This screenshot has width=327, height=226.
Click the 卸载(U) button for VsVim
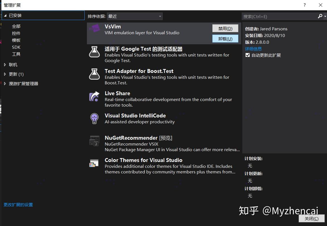[x=225, y=39]
